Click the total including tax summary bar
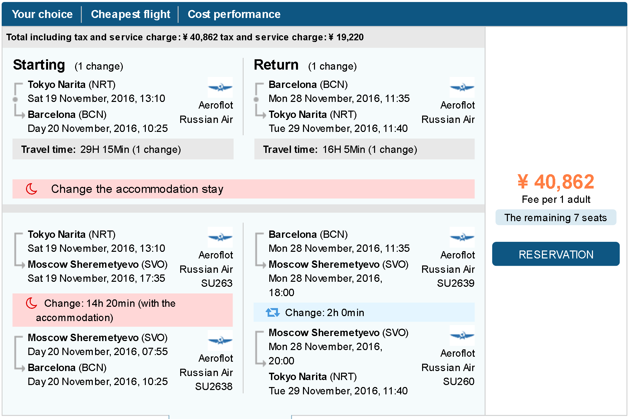 tap(244, 37)
